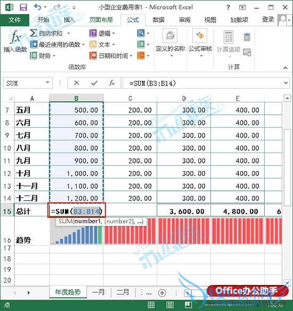The width and height of the screenshot is (293, 311).
Task: Select the 年度趋势 sheet tab
Action: [x=68, y=292]
